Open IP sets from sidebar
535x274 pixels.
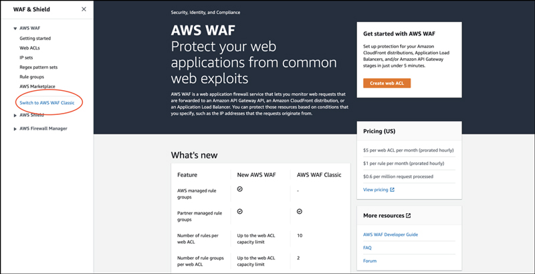[26, 57]
